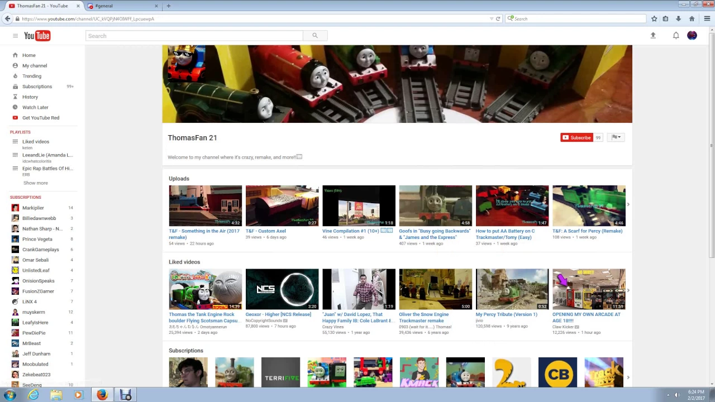Open the browser downloads arrow
This screenshot has width=715, height=402.
[x=678, y=18]
